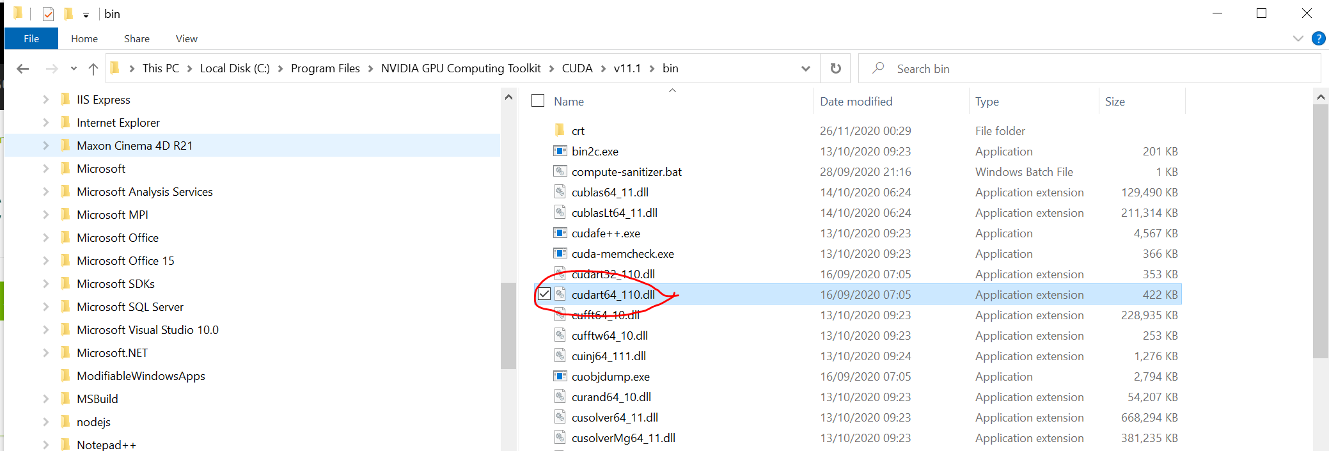The width and height of the screenshot is (1329, 451).
Task: Navigate to CUDA breadcrumb segment
Action: click(578, 68)
